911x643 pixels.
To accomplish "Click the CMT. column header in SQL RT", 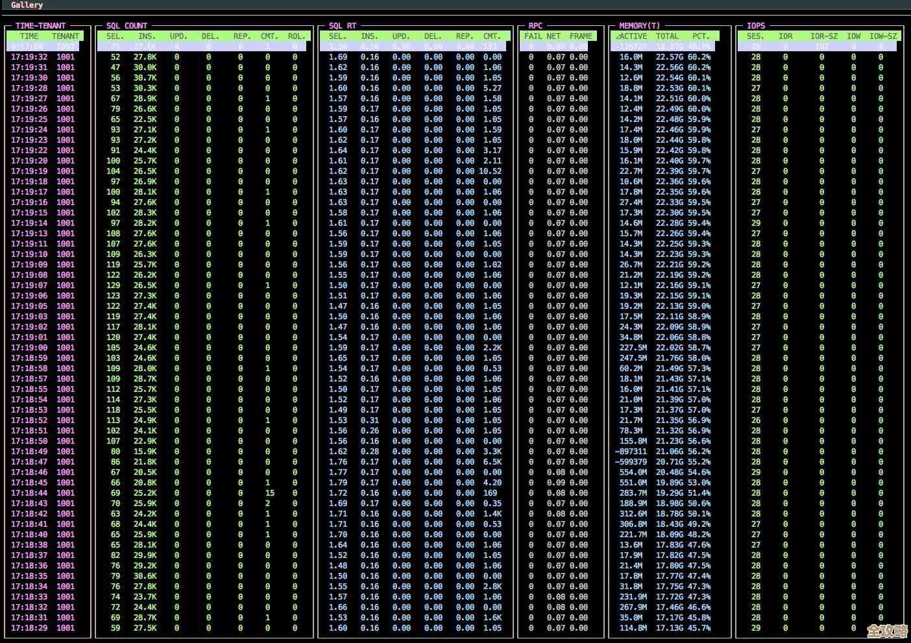I will [x=492, y=36].
